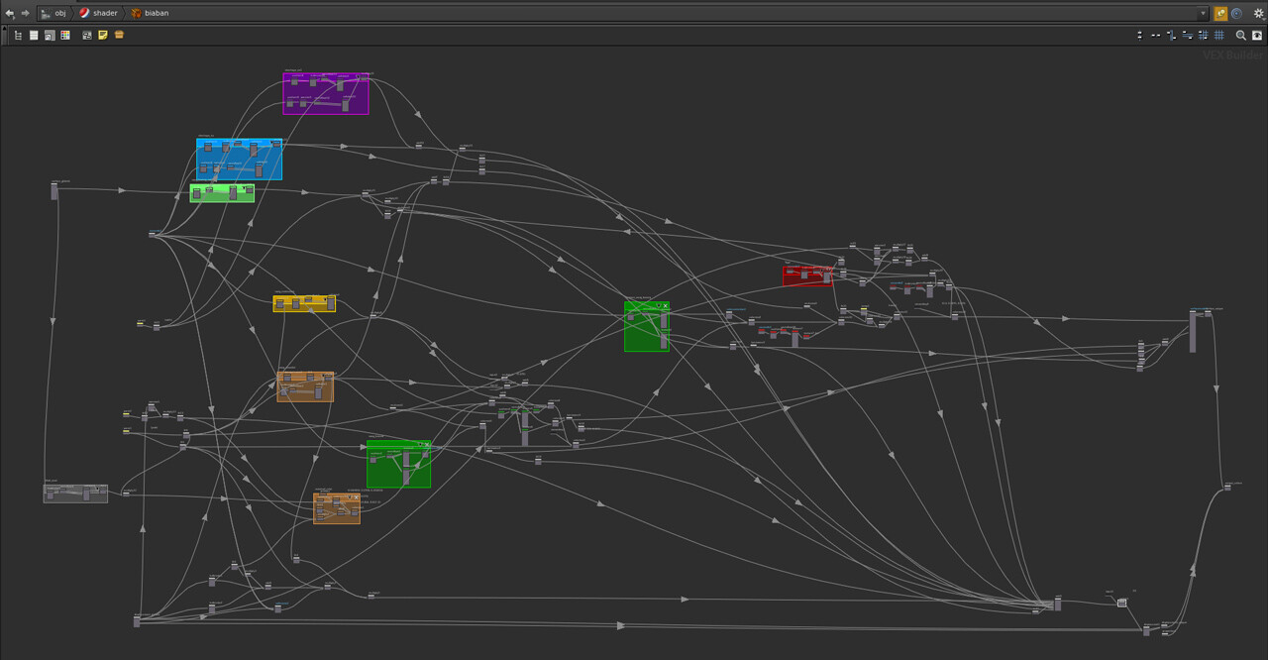
Task: Toggle the link circle target icon
Action: [x=1236, y=13]
